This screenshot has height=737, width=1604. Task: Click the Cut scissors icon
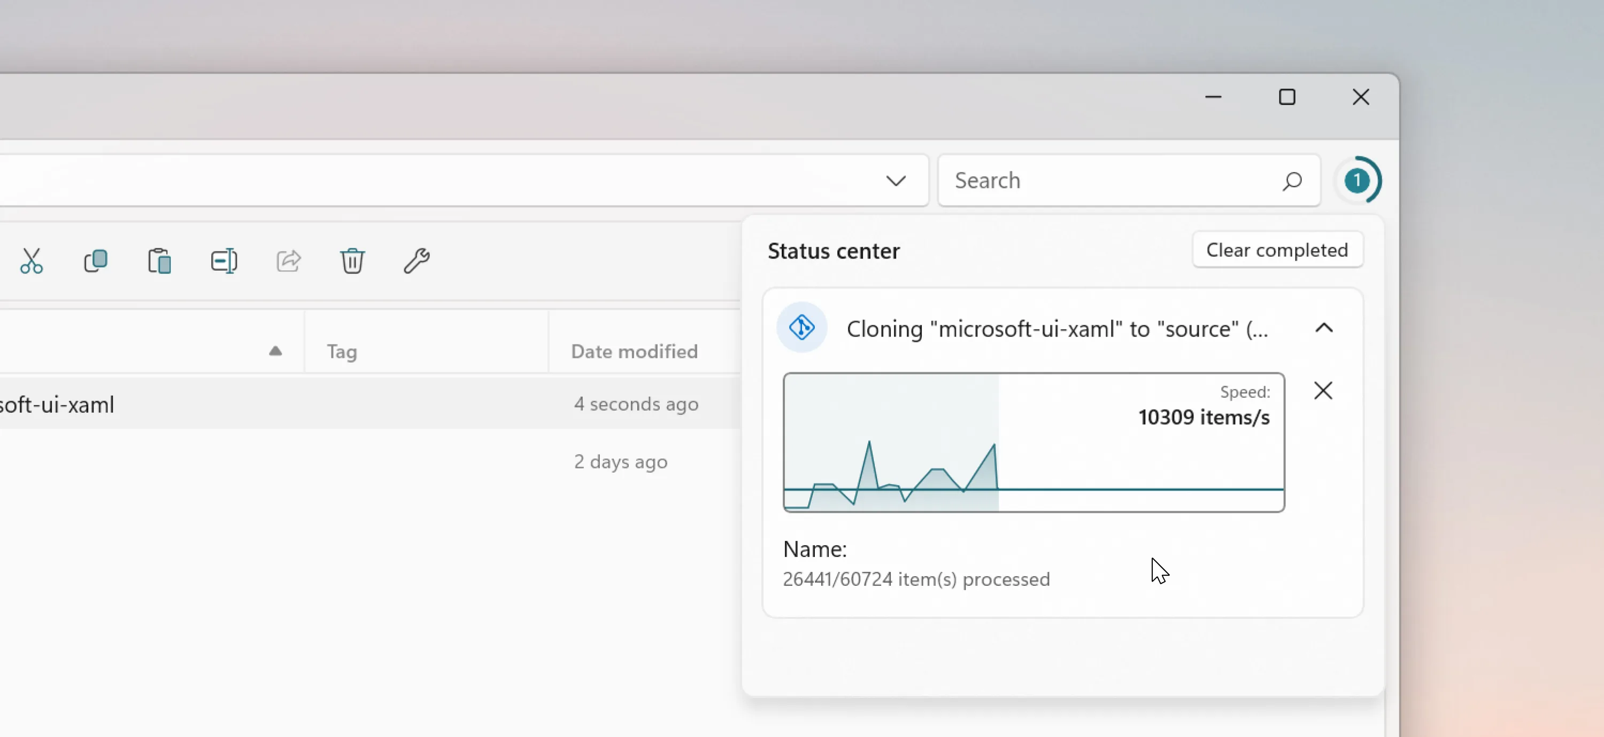(31, 261)
